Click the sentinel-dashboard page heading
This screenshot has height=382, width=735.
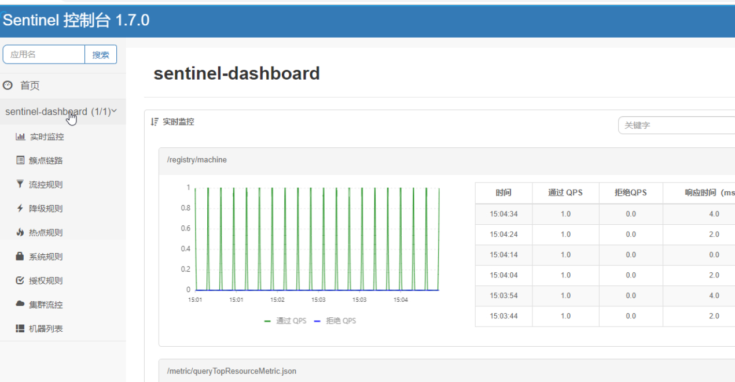point(237,73)
